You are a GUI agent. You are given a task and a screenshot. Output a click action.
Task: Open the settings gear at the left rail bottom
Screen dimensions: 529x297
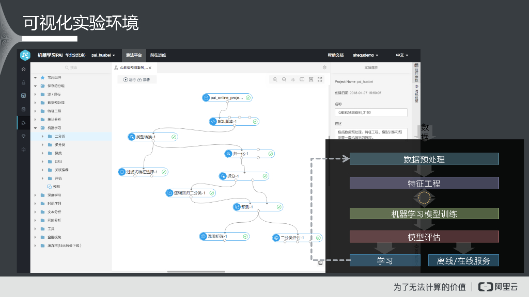(x=23, y=150)
